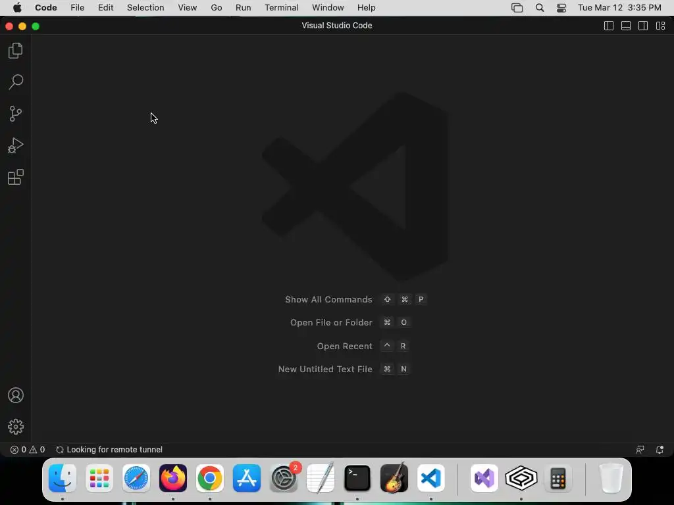Open Safari from the Dock
674x505 pixels.
[136, 478]
